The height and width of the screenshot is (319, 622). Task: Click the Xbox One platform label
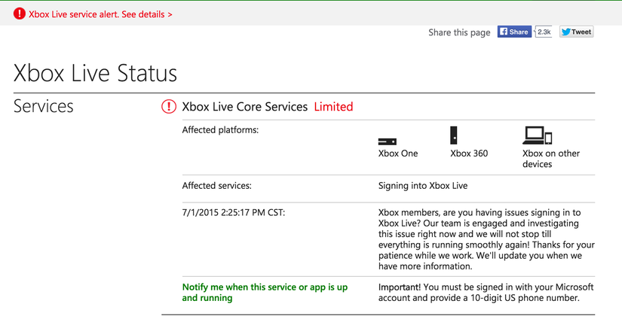(398, 153)
